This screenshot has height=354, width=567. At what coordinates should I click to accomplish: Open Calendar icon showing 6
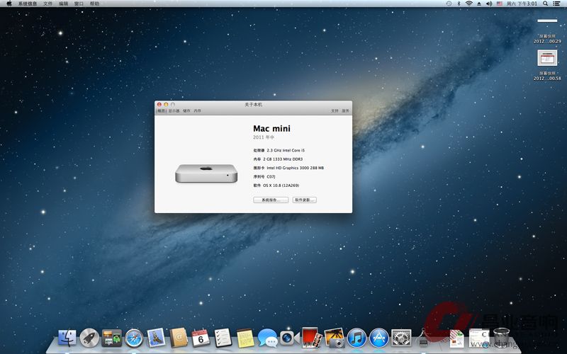[201, 338]
